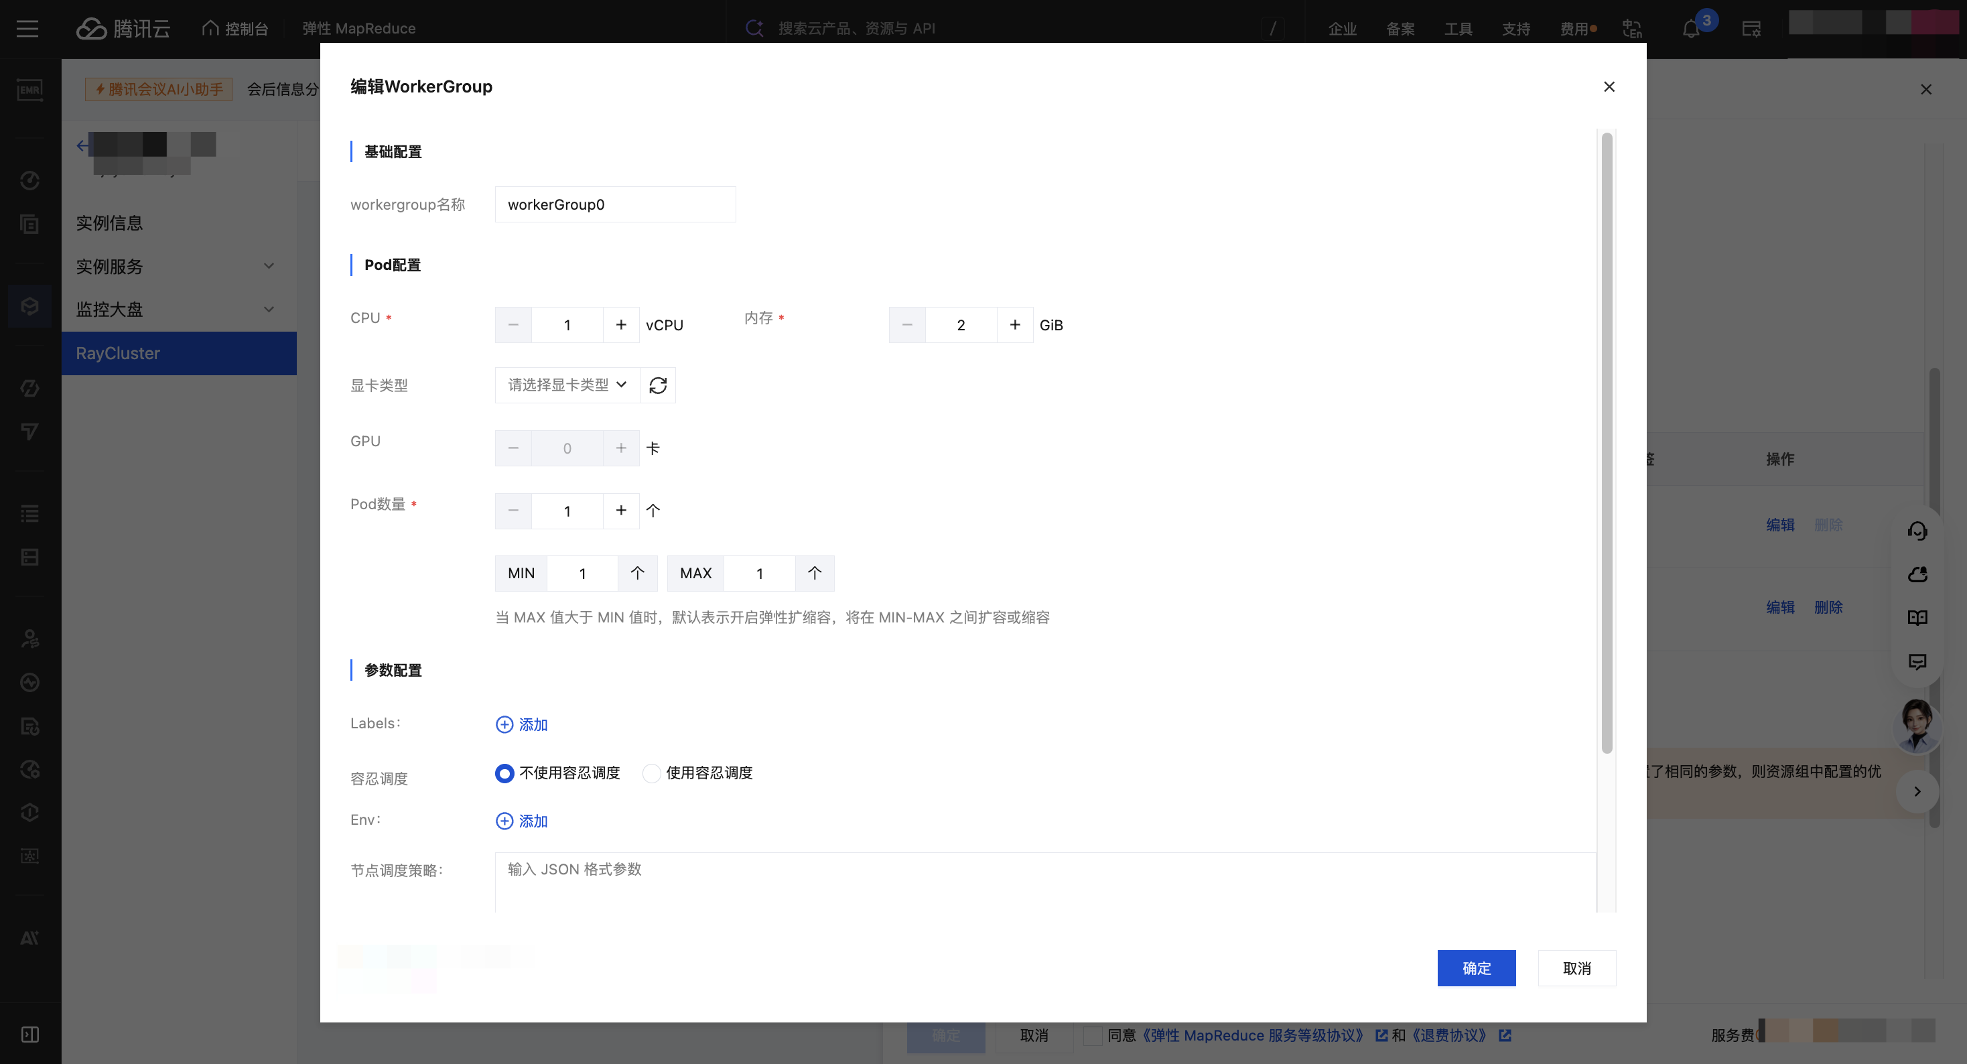Viewport: 1967px width, 1064px height.
Task: Open the feedback message icon
Action: pos(1917,661)
